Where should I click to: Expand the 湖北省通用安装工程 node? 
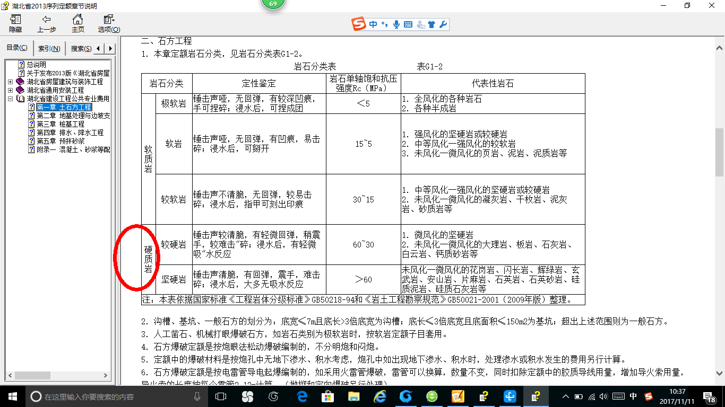tap(11, 90)
